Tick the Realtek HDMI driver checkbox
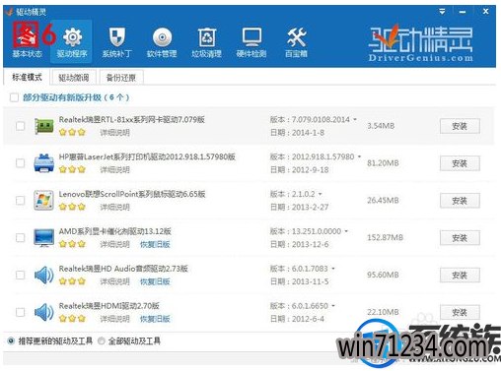Screen dimensions: 501x371 tap(21, 312)
